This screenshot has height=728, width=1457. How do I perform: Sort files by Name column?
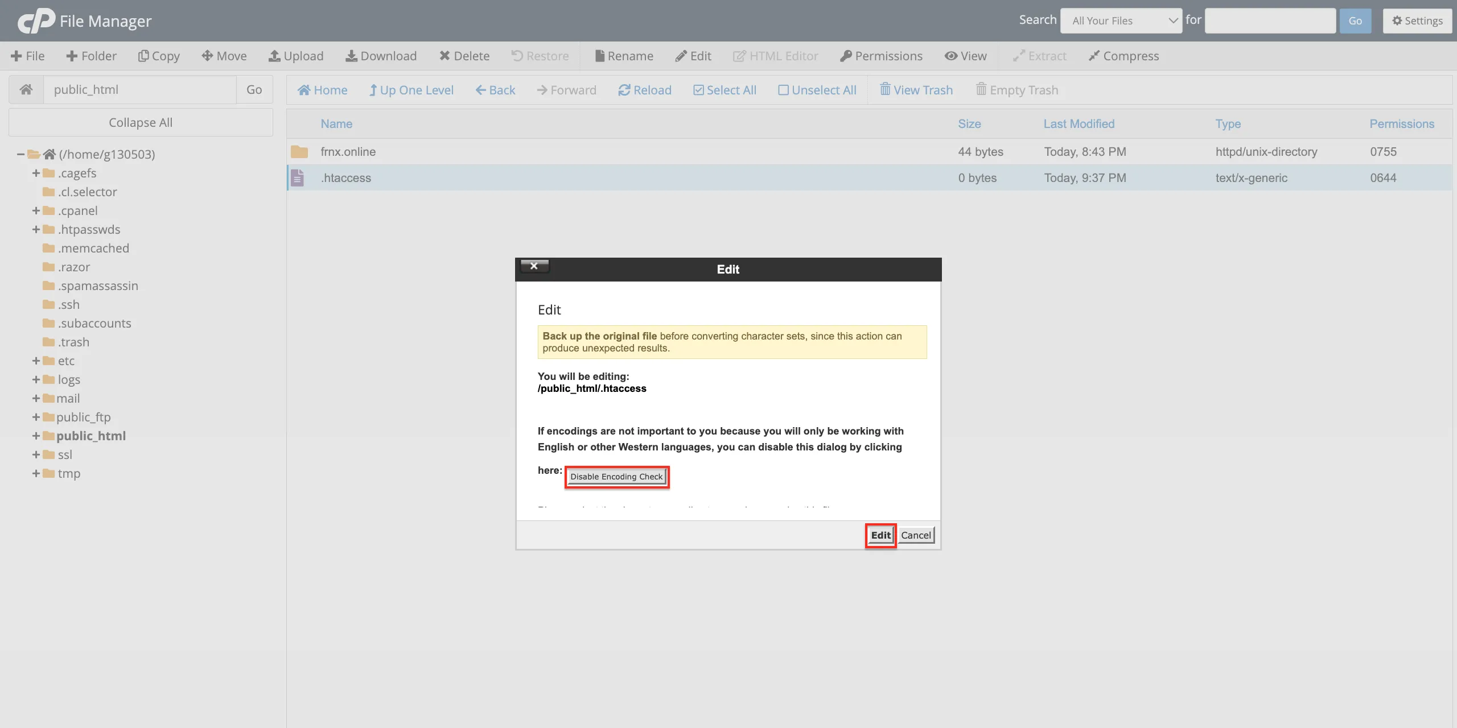tap(336, 124)
